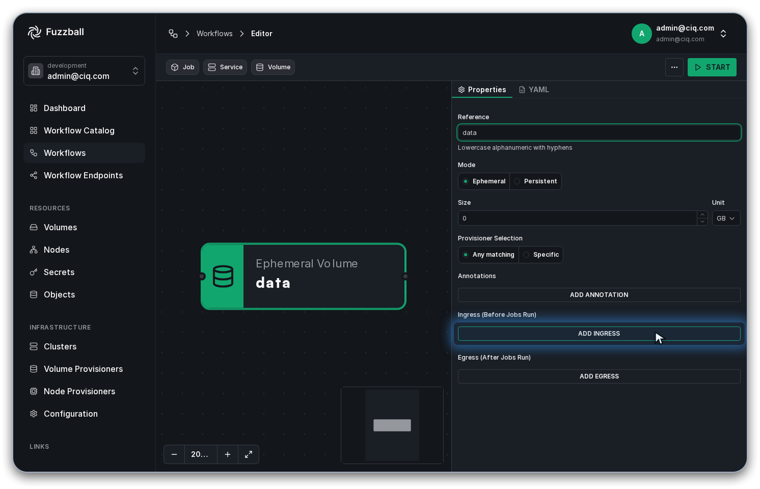The width and height of the screenshot is (760, 489).
Task: Start the workflow with START button
Action: pyautogui.click(x=712, y=67)
